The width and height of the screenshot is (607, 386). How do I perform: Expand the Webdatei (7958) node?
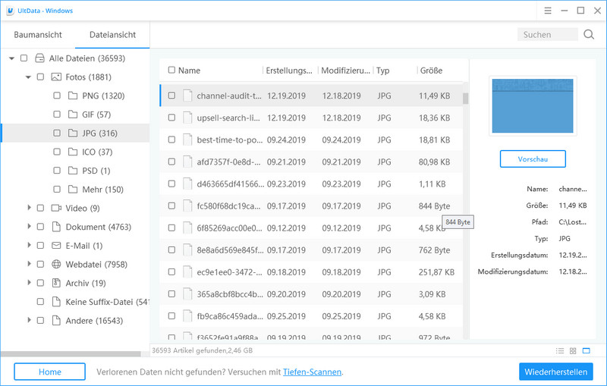pos(29,264)
